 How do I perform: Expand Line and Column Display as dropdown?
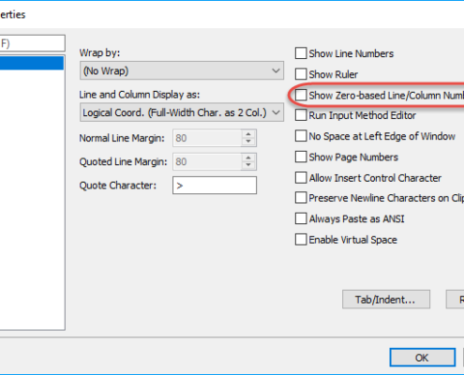tap(182, 112)
